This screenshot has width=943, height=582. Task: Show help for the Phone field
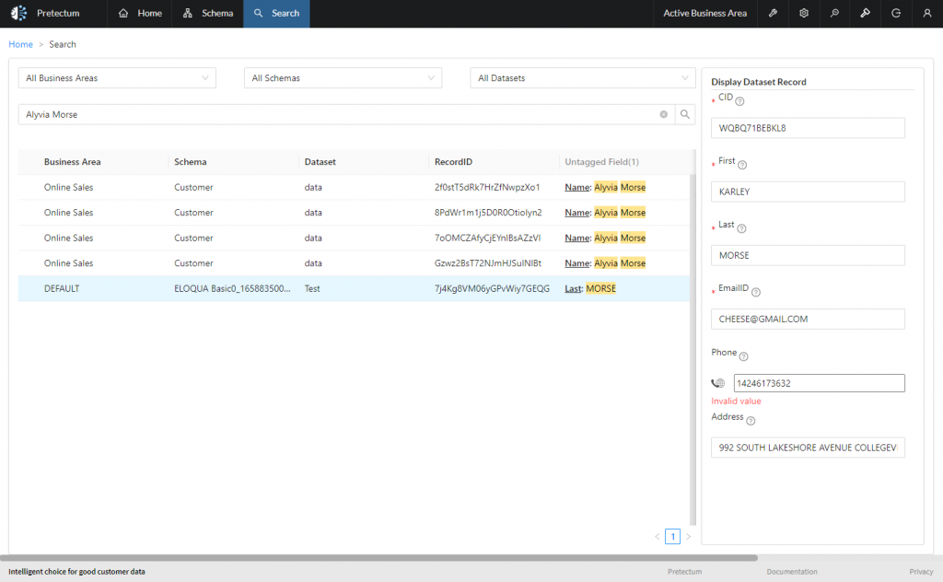click(743, 356)
